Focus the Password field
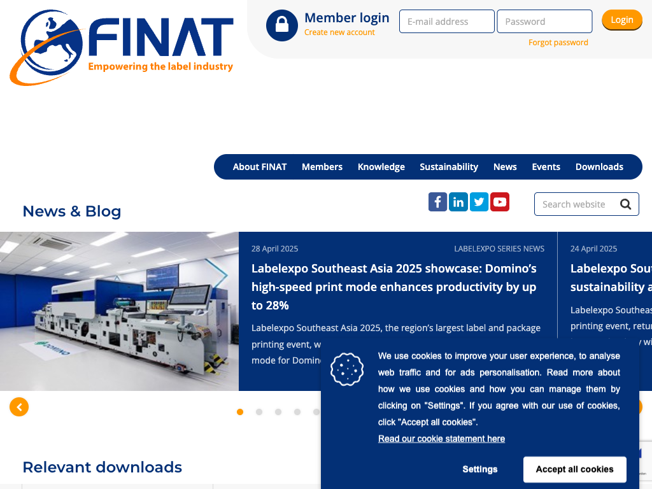This screenshot has width=652, height=489. coord(544,21)
